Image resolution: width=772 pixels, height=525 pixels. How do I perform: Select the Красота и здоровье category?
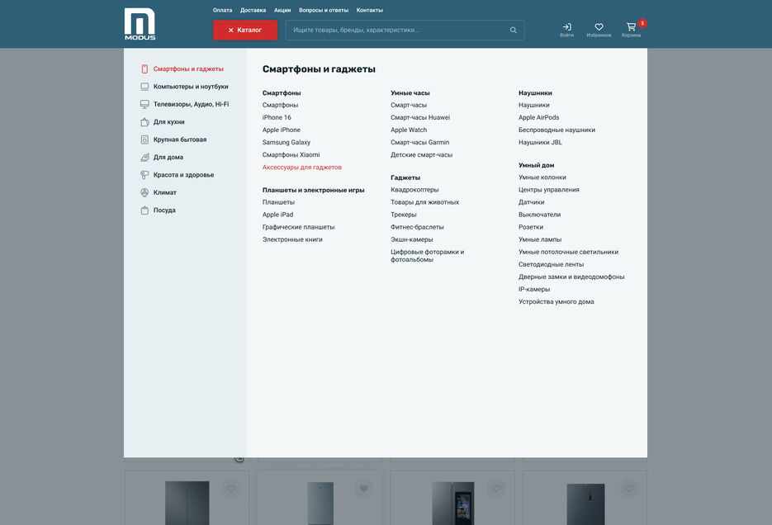pyautogui.click(x=183, y=175)
